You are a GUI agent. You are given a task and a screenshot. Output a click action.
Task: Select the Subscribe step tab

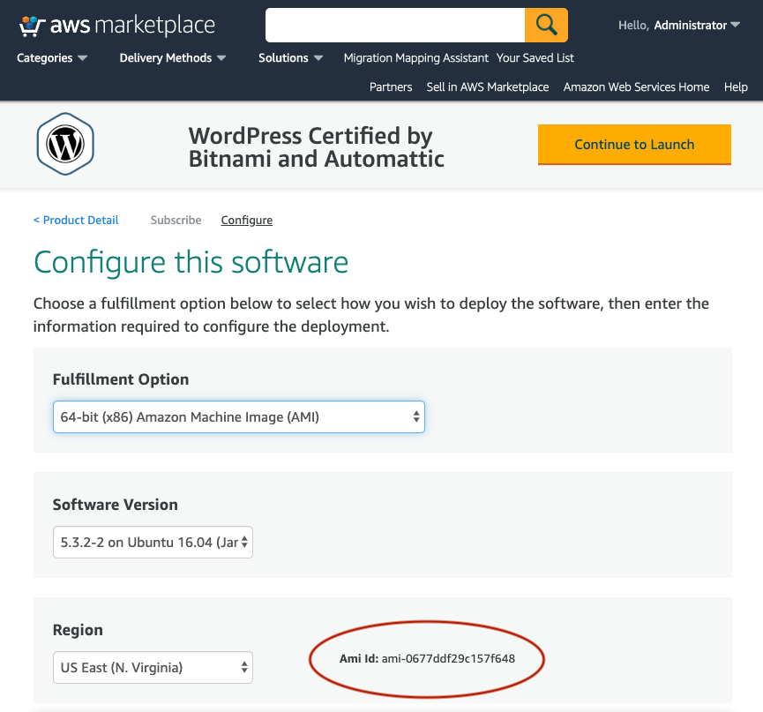click(x=176, y=220)
